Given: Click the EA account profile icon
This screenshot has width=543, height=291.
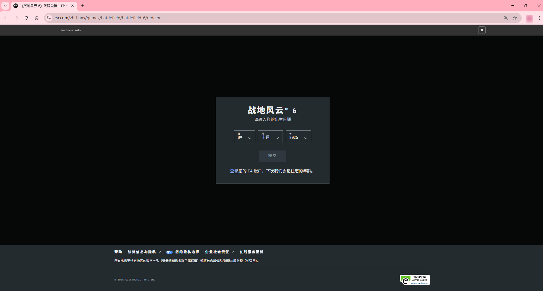Looking at the screenshot, I should click(482, 30).
